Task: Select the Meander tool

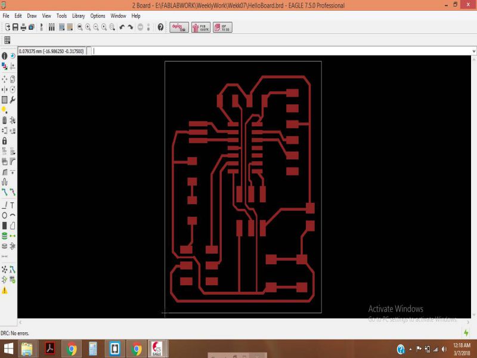Action: [x=4, y=182]
